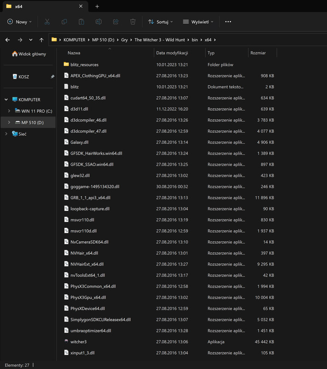Select Galaxy.dll file icon

click(66, 142)
